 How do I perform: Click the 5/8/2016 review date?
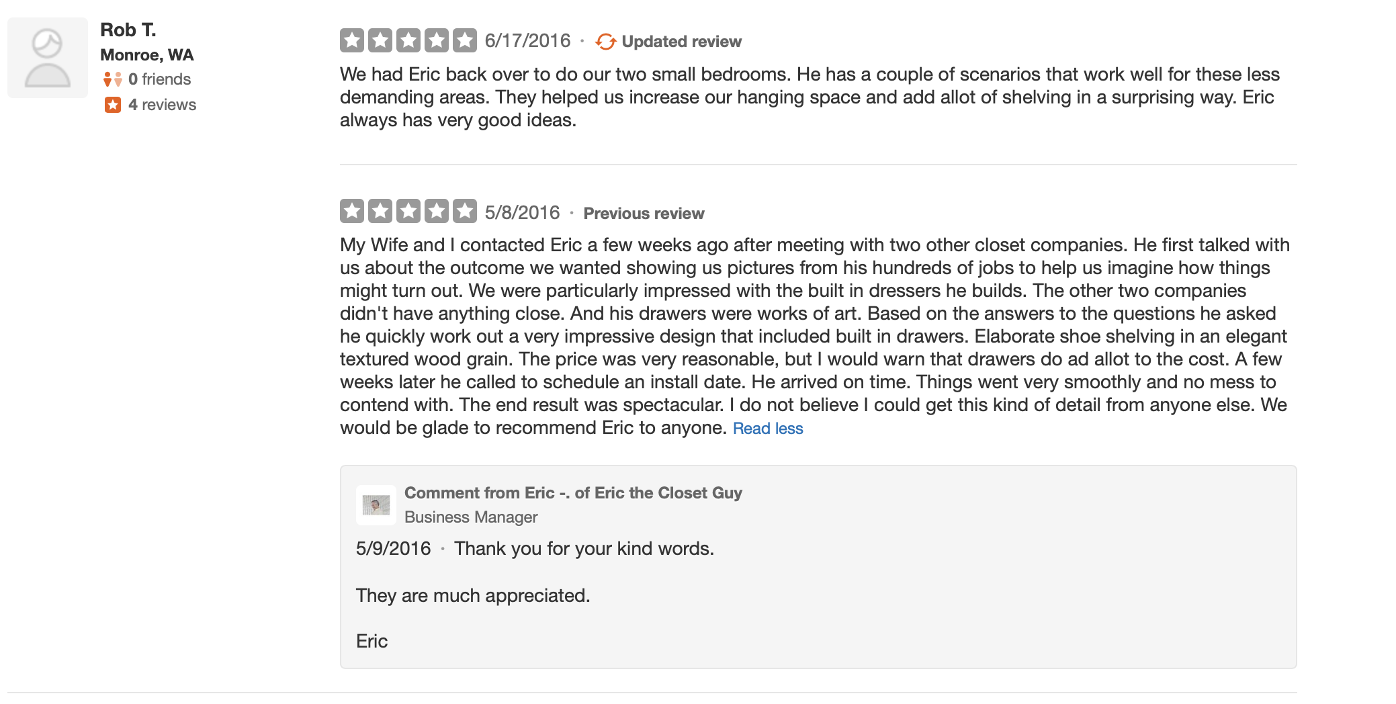(x=523, y=212)
